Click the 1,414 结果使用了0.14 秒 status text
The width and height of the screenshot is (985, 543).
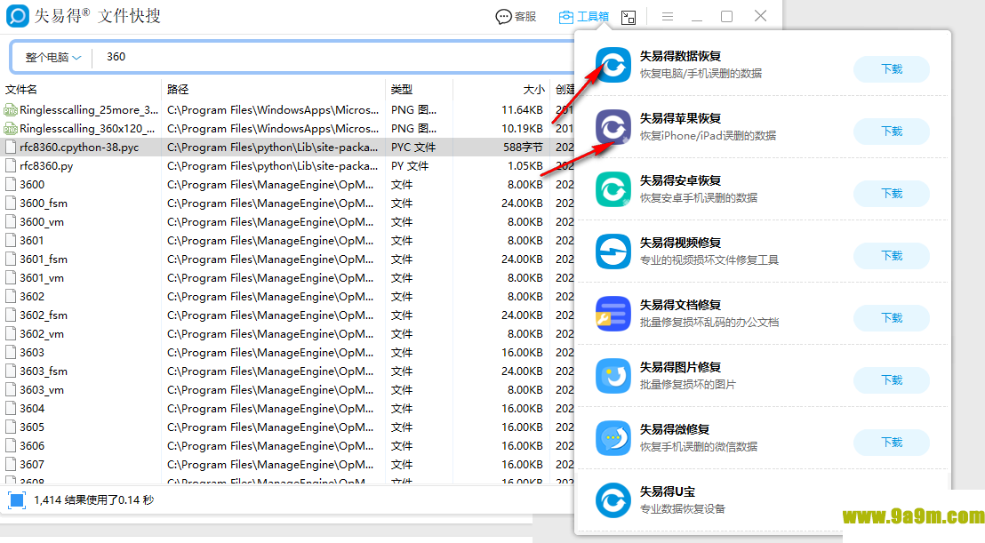(x=94, y=500)
